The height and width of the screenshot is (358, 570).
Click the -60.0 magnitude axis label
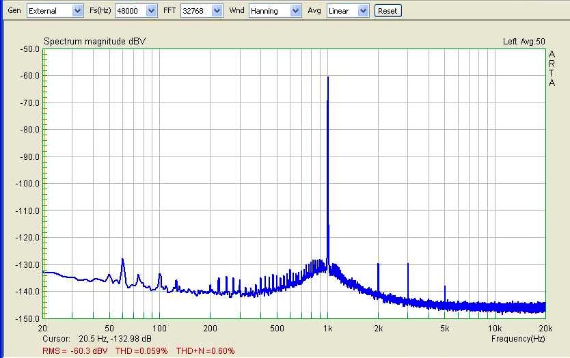tap(30, 76)
